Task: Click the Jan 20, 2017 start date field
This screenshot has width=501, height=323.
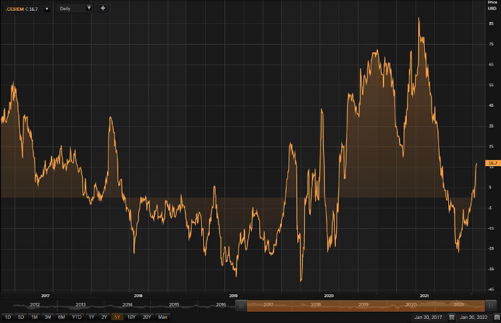Action: pos(428,317)
